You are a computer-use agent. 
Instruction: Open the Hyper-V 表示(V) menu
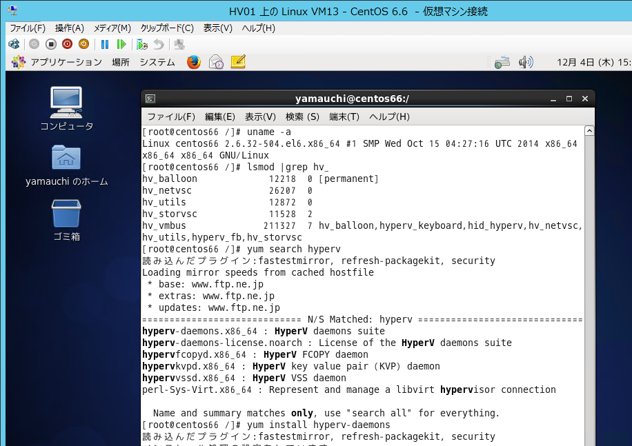click(217, 28)
